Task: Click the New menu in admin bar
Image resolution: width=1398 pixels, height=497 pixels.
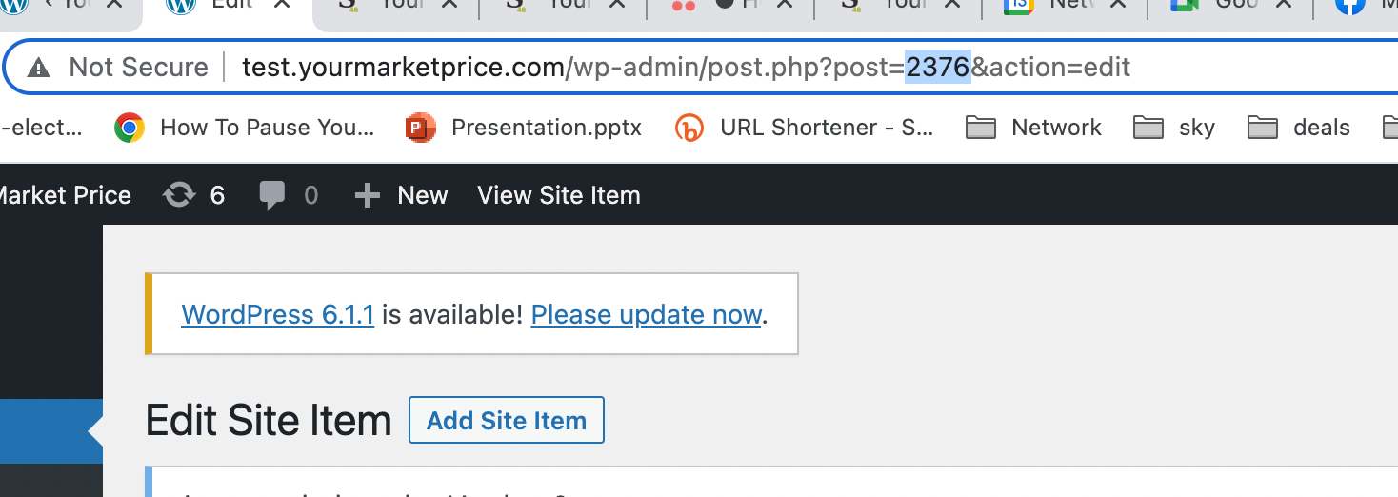Action: pos(422,195)
